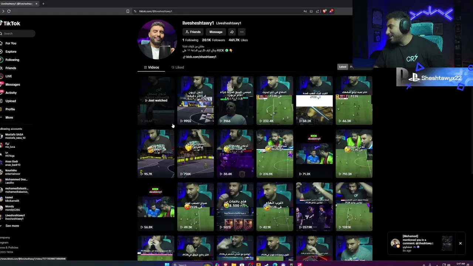Screen dimensions: 473x266
Task: Open the video with 9955 views
Action: tap(195, 100)
